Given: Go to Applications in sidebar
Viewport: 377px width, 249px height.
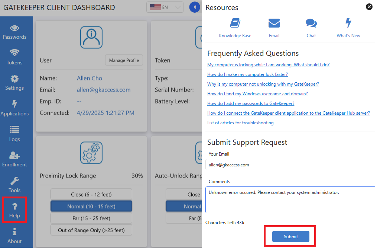Looking at the screenshot, I should coord(14,108).
